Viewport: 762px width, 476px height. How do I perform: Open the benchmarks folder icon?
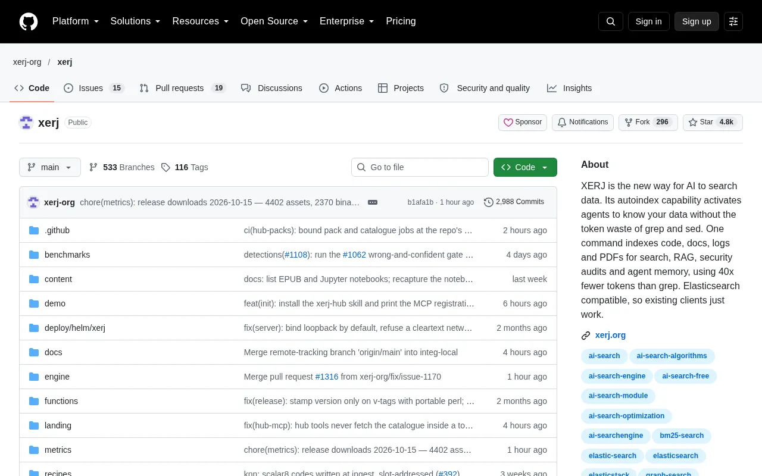tap(34, 255)
